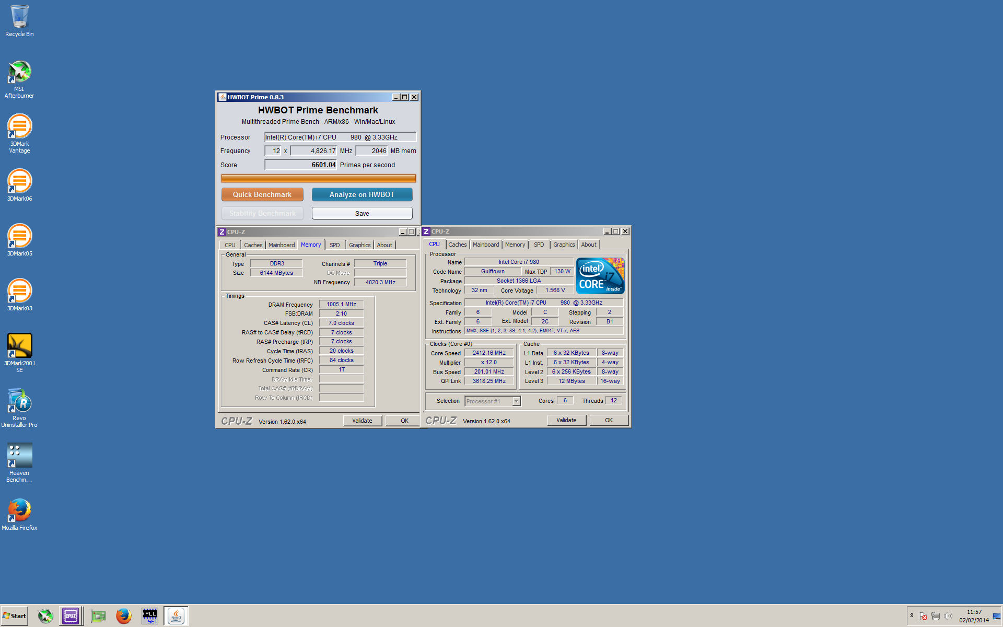Open SPD tab in memory CPU-Z window
Image resolution: width=1003 pixels, height=627 pixels.
pos(335,245)
